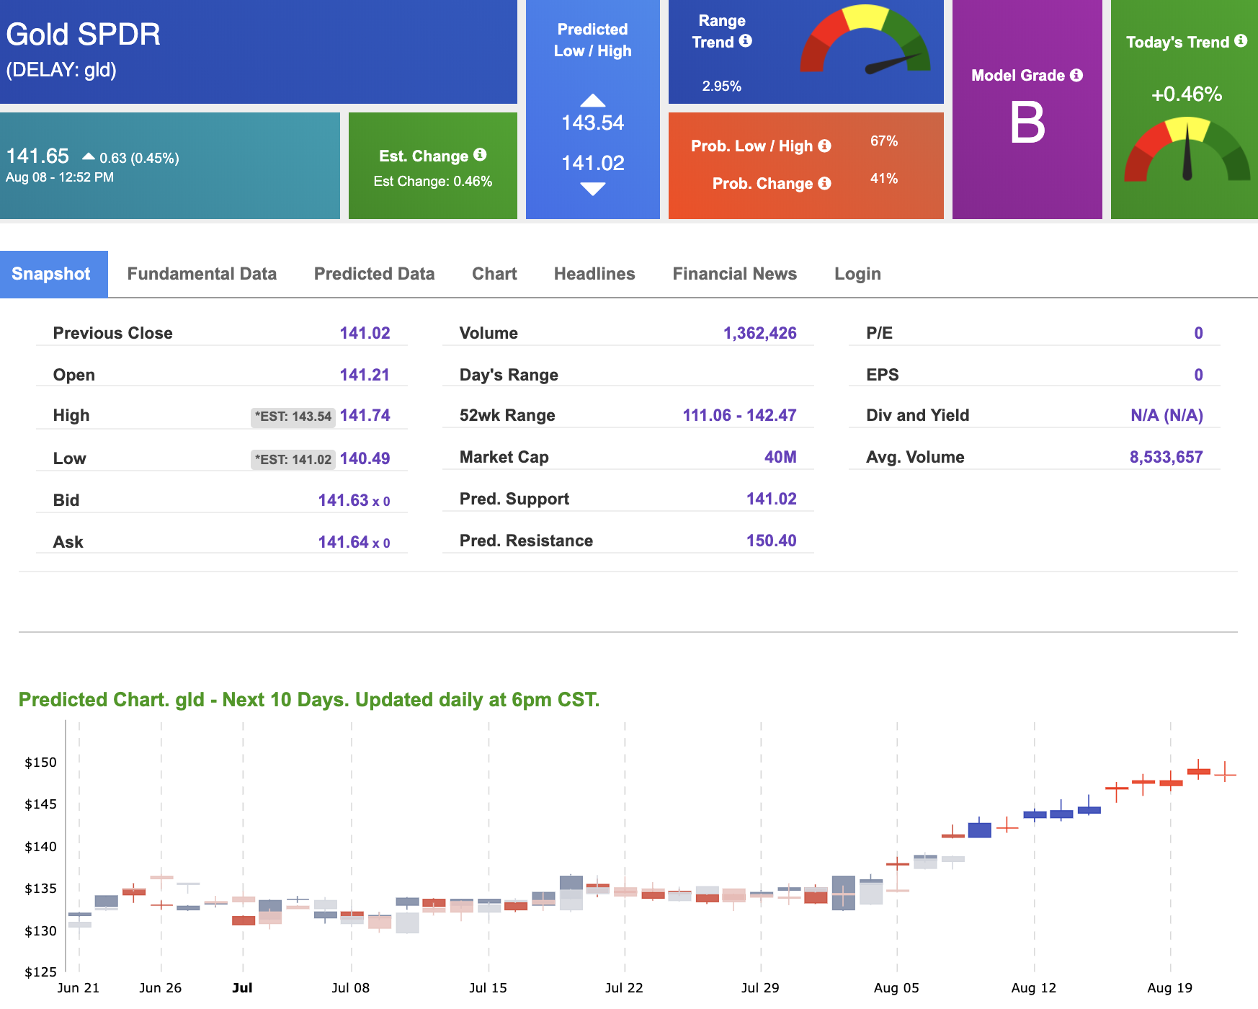Click the Model Grade info icon
The height and width of the screenshot is (1009, 1258).
(x=1076, y=75)
